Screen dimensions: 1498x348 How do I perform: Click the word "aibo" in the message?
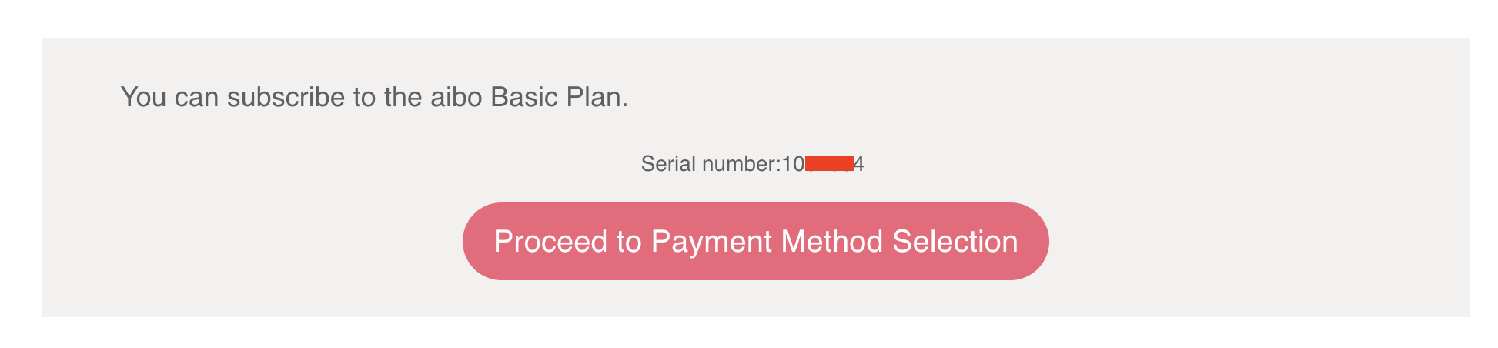456,97
